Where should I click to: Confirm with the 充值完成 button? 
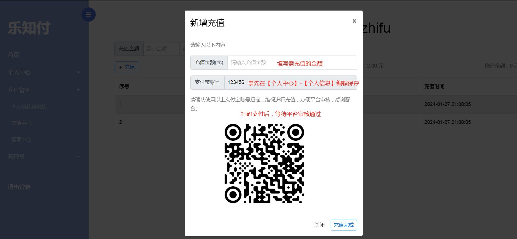tap(344, 225)
